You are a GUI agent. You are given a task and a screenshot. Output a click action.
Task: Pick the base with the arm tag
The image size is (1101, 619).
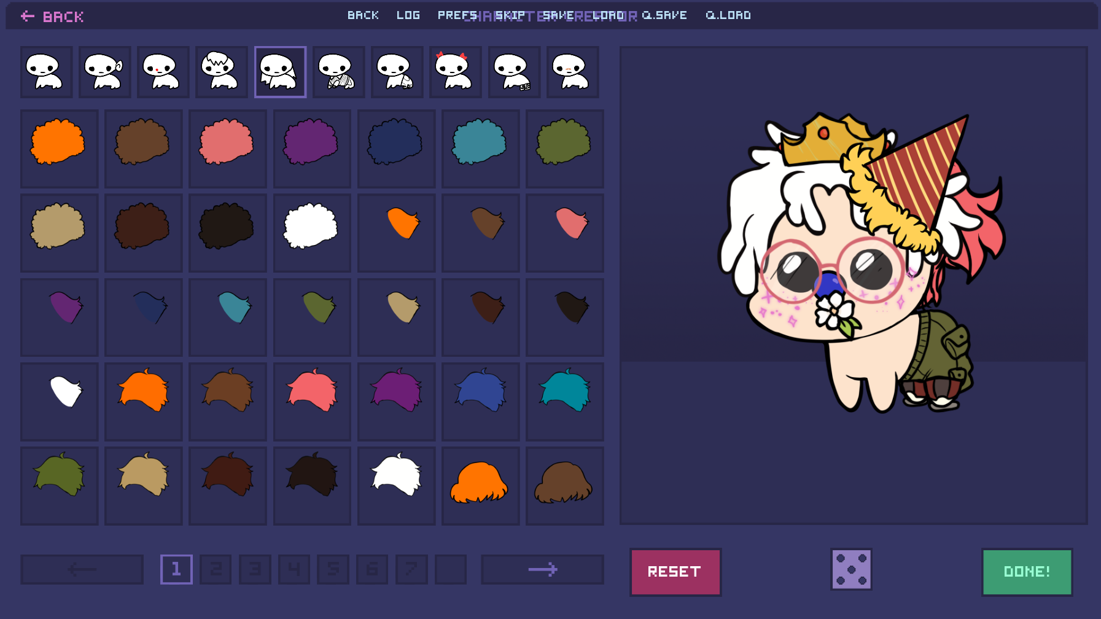[x=514, y=72]
